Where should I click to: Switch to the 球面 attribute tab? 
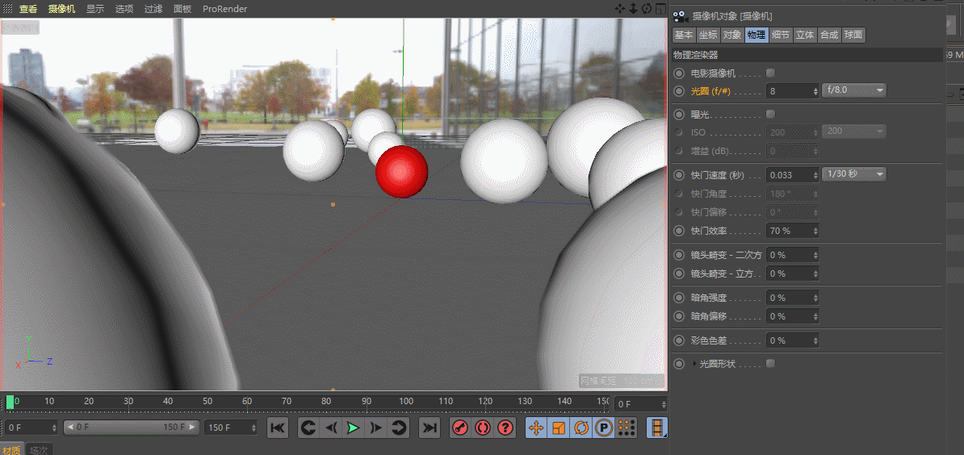(x=853, y=35)
